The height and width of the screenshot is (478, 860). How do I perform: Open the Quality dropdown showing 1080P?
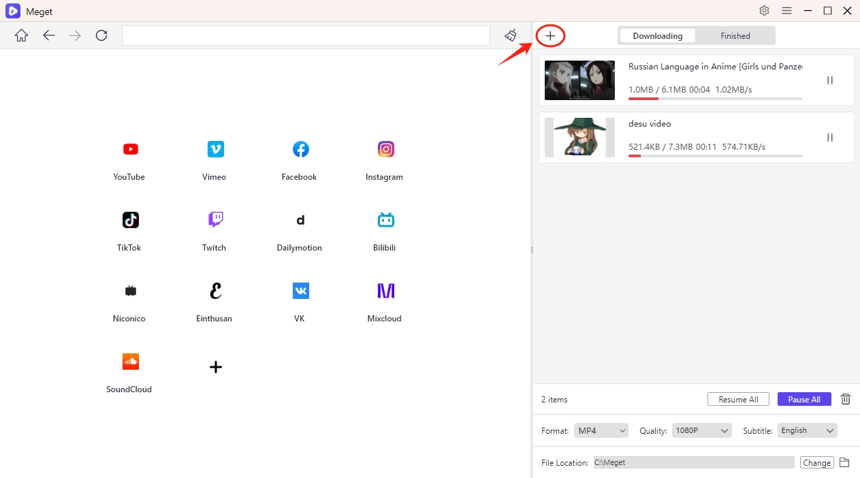701,430
